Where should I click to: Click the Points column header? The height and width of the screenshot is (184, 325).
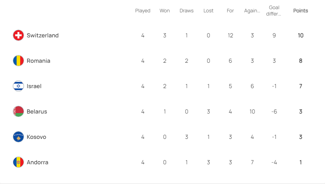(x=301, y=11)
